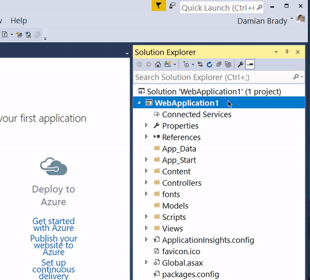Expand the ApplicationInsights.config node
Viewport: 310px width, 280px height.
click(x=146, y=240)
